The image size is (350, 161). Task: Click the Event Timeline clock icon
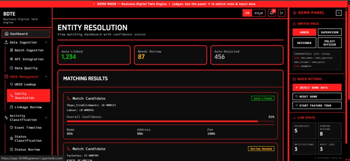[x=11, y=128]
